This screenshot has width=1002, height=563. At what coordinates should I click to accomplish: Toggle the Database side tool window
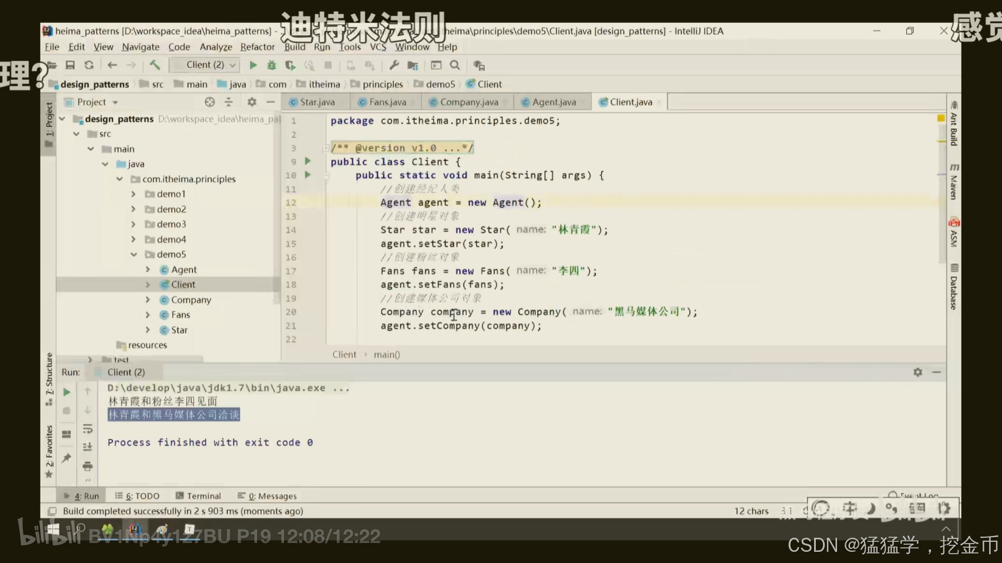(x=954, y=287)
